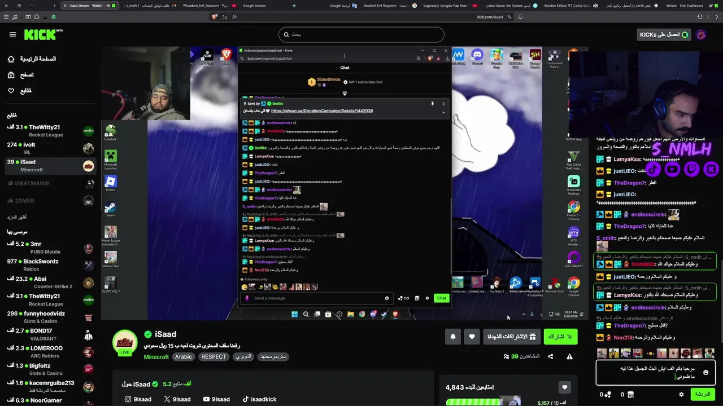Go to Home page in sidebar
Screen dimensions: 723x406
(x=32, y=59)
